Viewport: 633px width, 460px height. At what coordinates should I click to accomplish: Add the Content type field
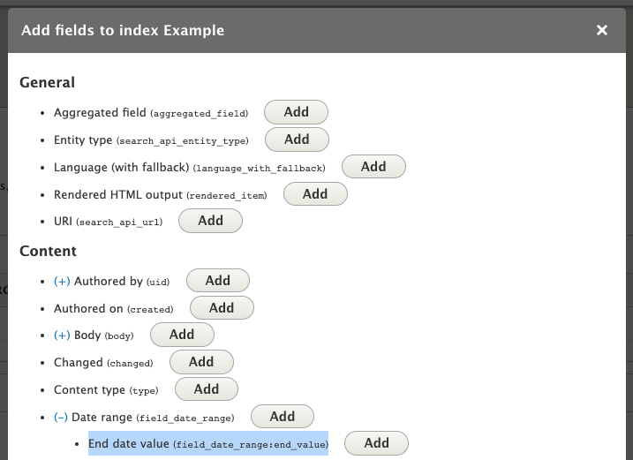pos(207,389)
